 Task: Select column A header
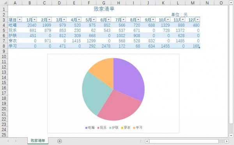(x=15, y=3)
